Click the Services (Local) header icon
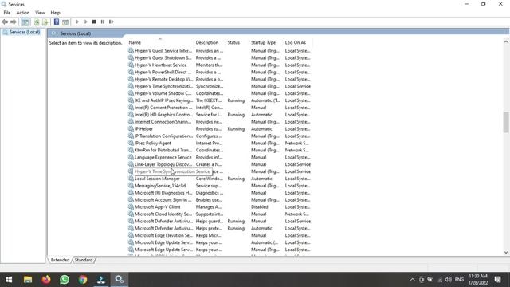 coord(54,33)
